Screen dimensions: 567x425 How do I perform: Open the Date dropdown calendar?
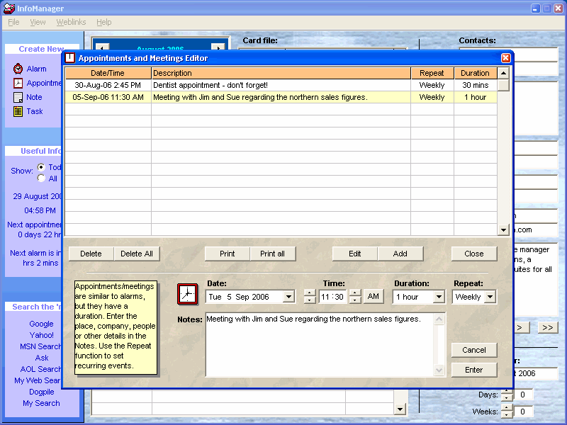(x=288, y=297)
